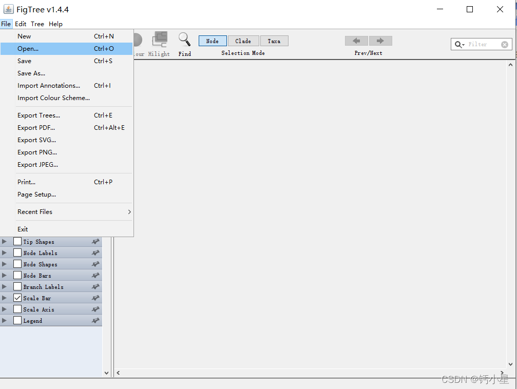
Task: Uncheck the Scale Bar checkbox
Action: coord(17,298)
